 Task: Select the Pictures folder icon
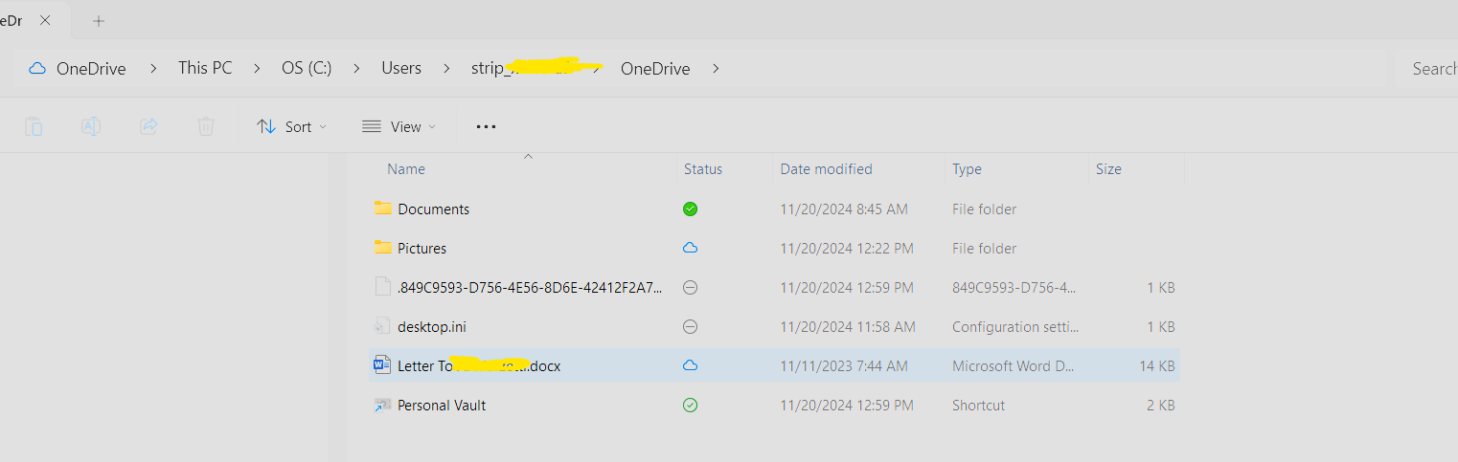point(383,247)
